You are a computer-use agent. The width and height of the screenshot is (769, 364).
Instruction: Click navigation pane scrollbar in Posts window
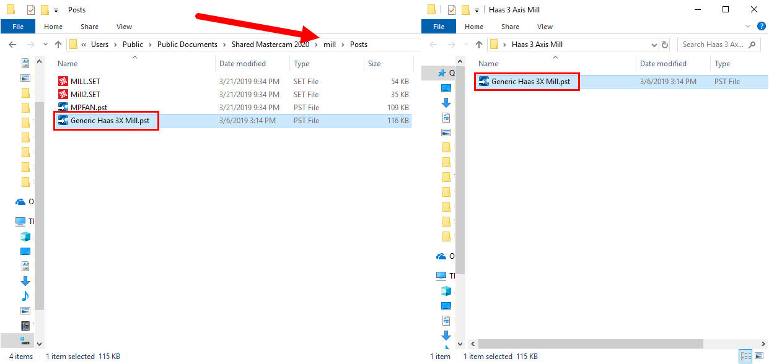tap(39, 206)
